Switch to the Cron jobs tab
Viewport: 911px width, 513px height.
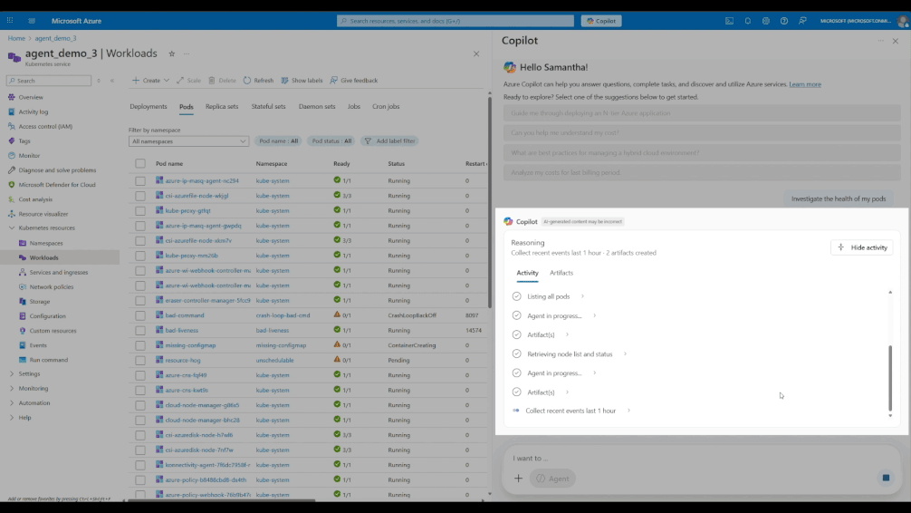tap(386, 106)
